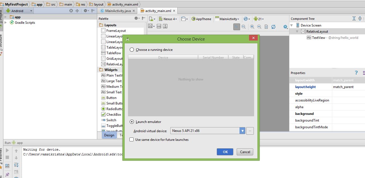Switch to MainActivity.java tab
The width and height of the screenshot is (365, 178).
pyautogui.click(x=118, y=11)
